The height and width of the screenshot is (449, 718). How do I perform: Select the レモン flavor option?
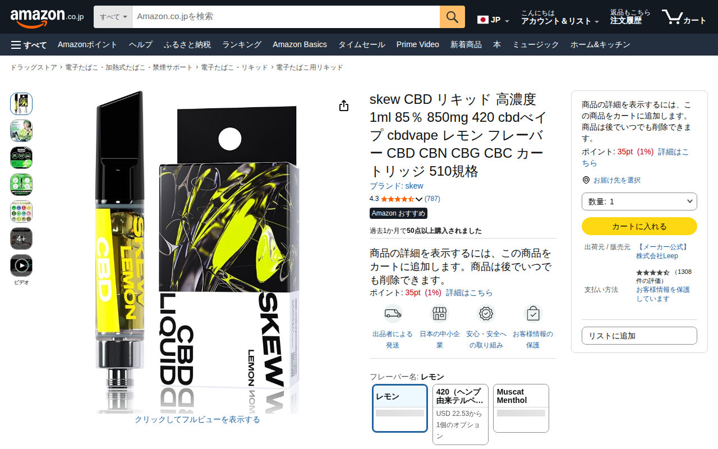click(400, 408)
